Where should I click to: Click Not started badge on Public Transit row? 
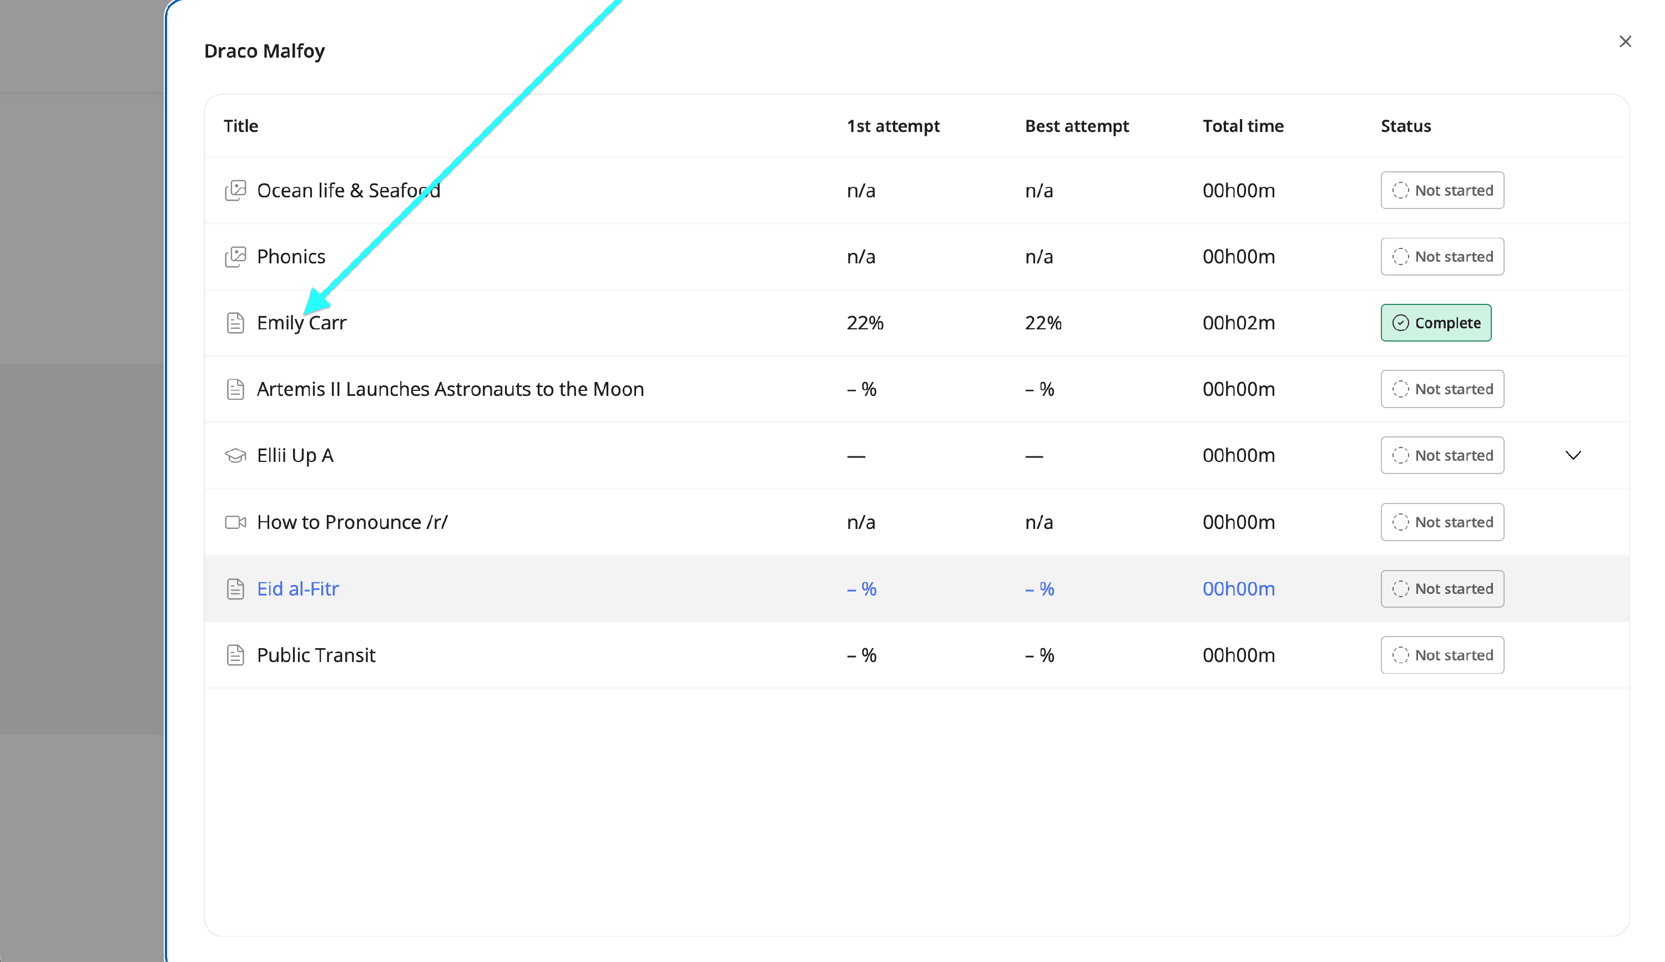(1442, 655)
